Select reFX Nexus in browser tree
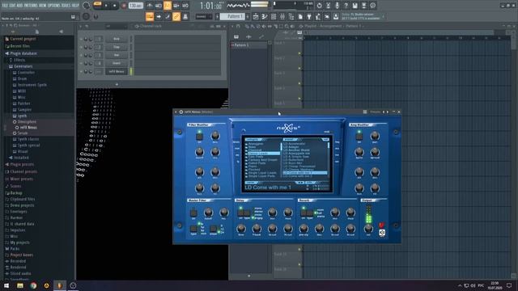This screenshot has height=291, width=518. pos(28,128)
